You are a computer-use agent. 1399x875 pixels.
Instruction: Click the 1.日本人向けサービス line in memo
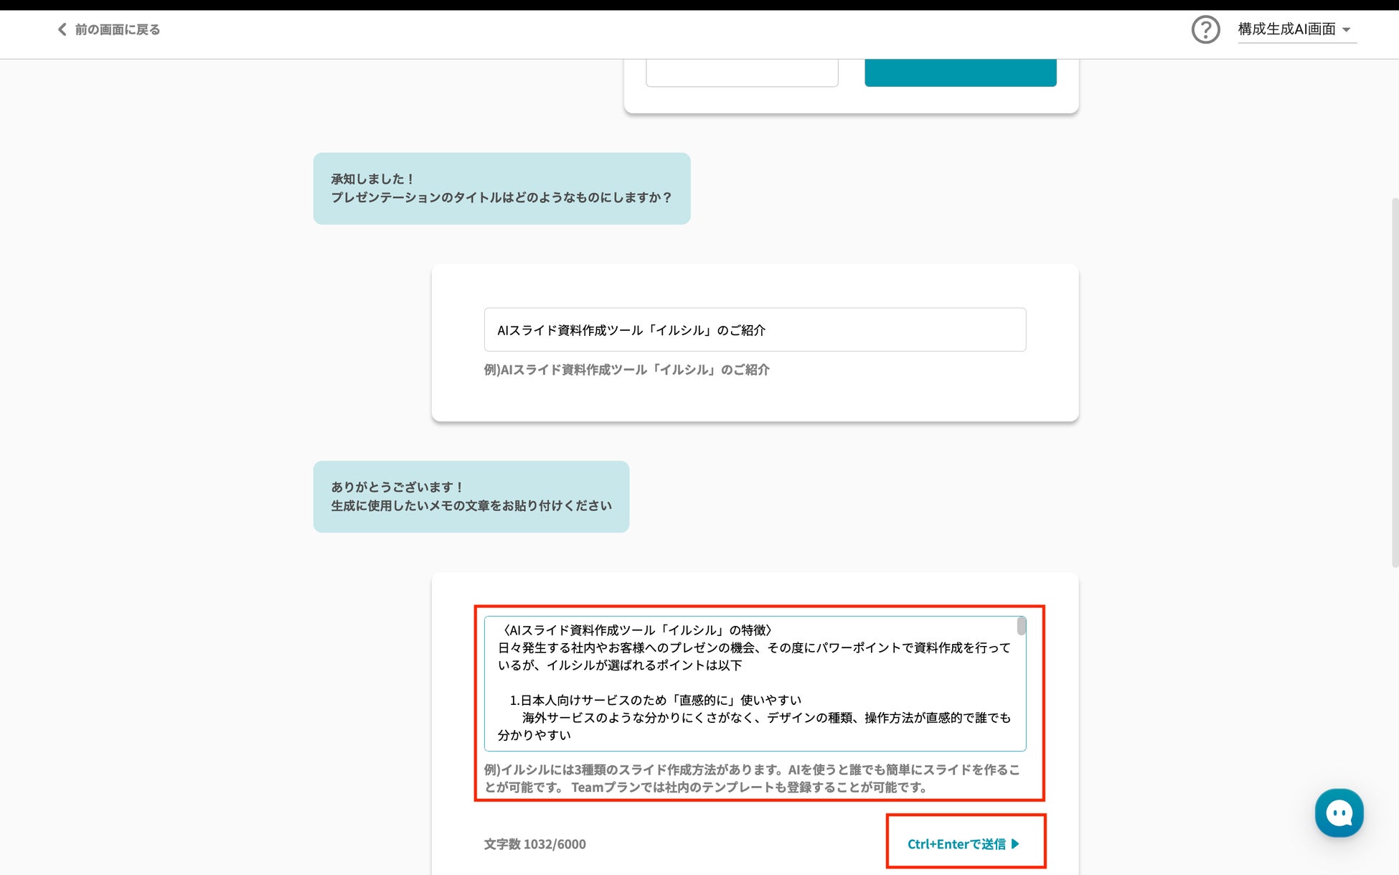(655, 700)
